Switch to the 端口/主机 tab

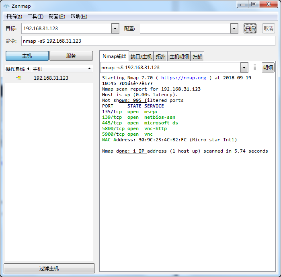pyautogui.click(x=141, y=57)
